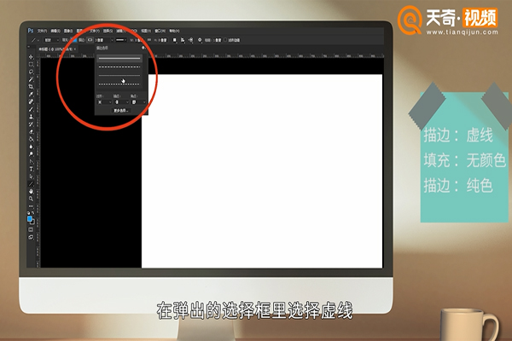Select the Zoom magnifier tool

pos(31,199)
